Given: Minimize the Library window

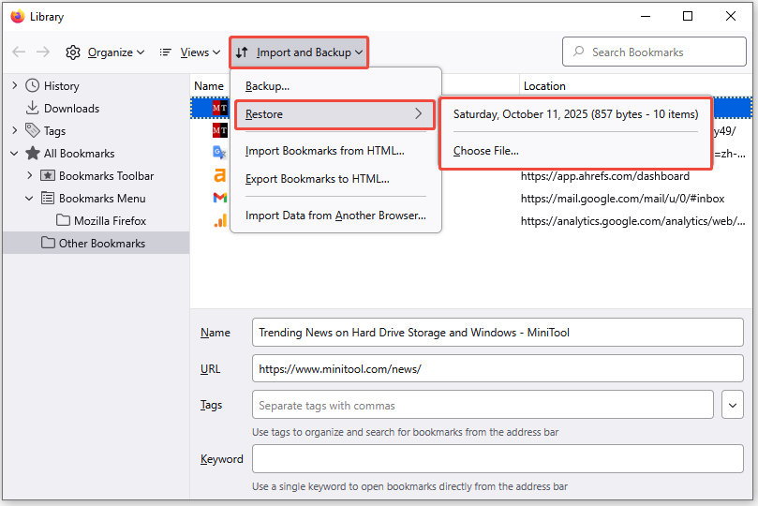Looking at the screenshot, I should point(645,16).
